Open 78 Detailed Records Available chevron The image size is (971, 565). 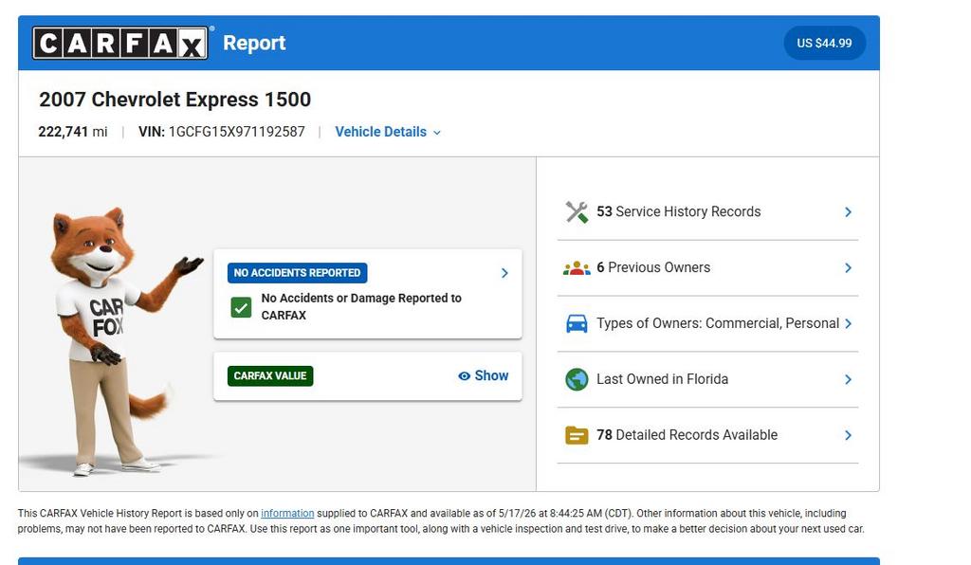848,436
